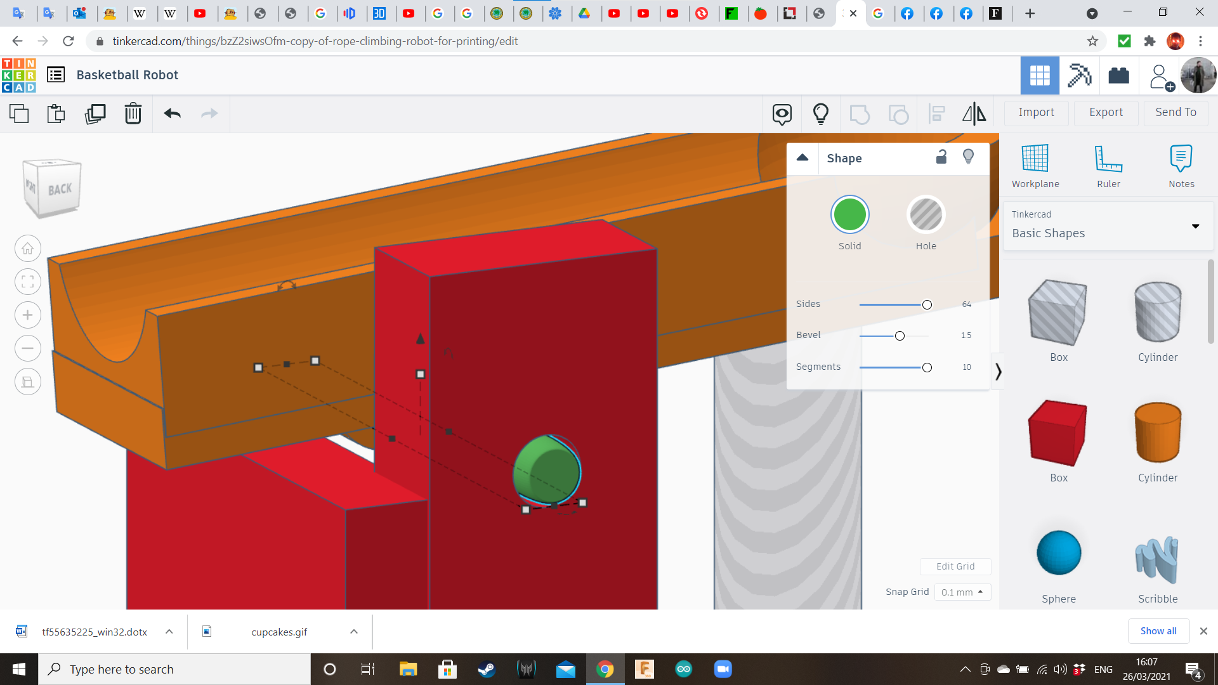Click the Mirror objects icon

pos(974,114)
